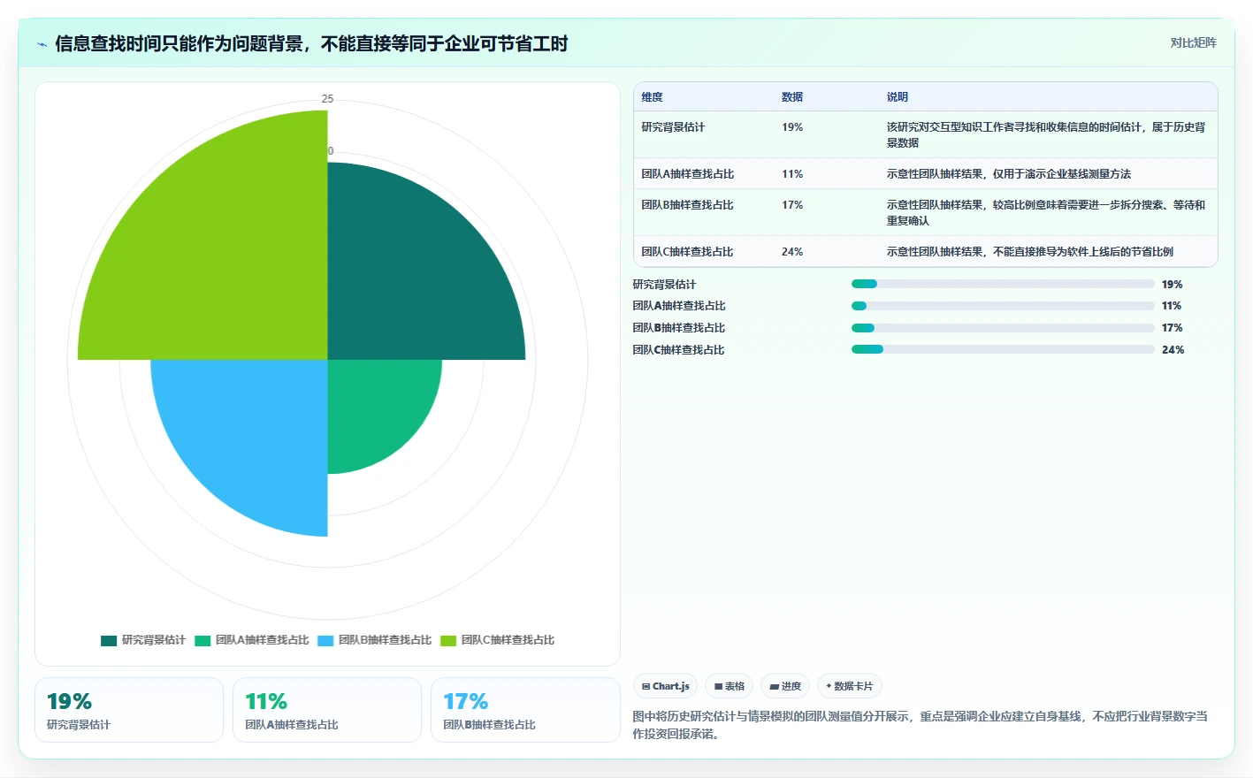Viewport: 1253px width, 778px height.
Task: Click the 团队B抽样查找占比 progress bar
Action: pos(1003,328)
